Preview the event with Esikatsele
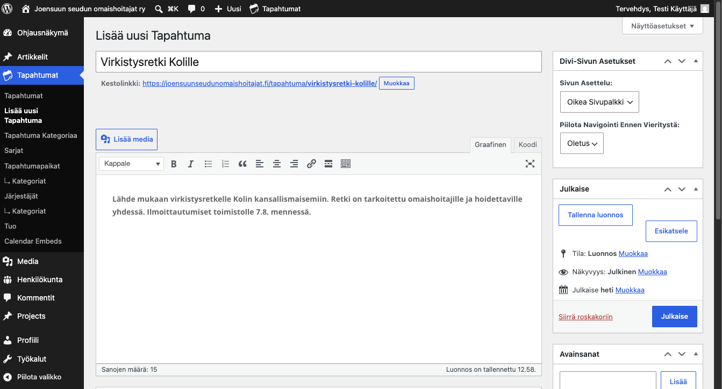This screenshot has width=722, height=389. (671, 231)
